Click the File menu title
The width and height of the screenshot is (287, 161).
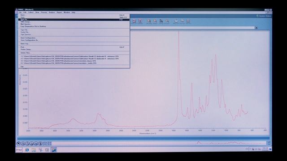20,13
